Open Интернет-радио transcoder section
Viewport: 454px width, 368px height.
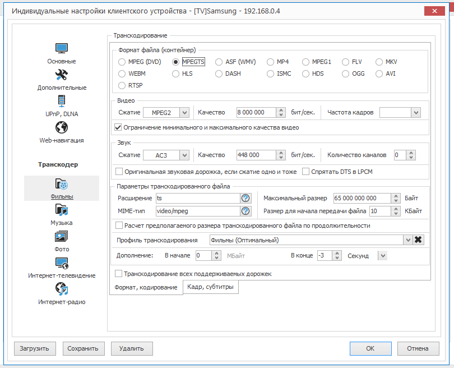[x=61, y=294]
